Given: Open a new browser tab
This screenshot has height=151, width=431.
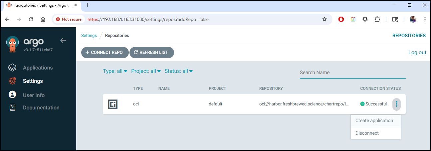Looking at the screenshot, I should tap(88, 5).
